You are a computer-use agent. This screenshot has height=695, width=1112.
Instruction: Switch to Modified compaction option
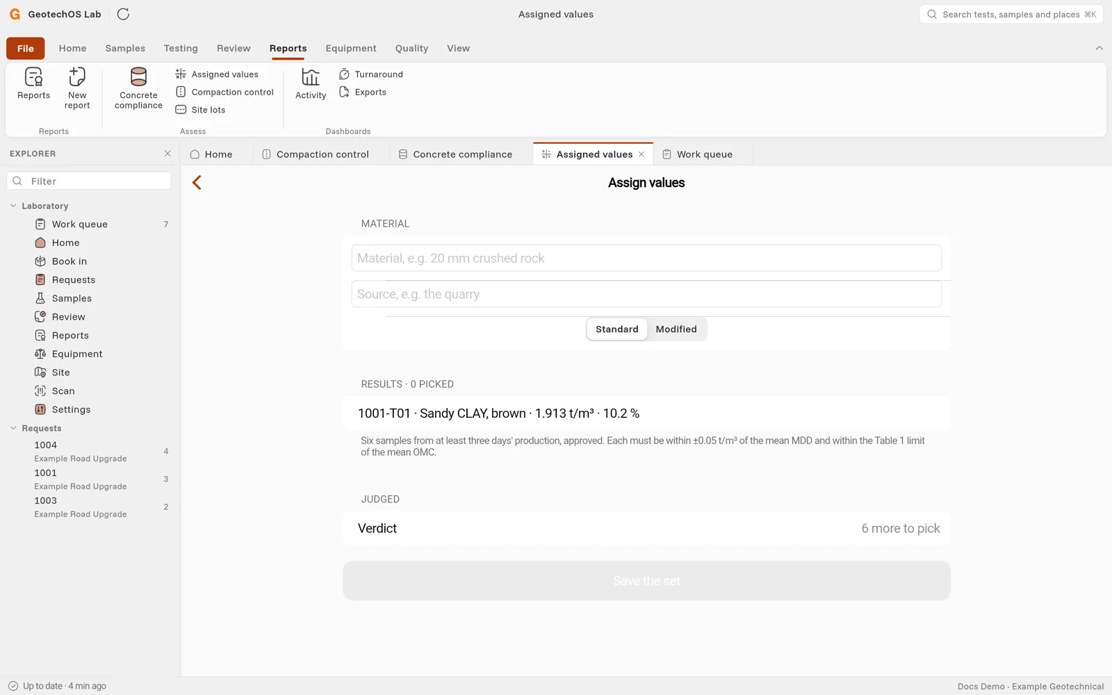tap(676, 329)
